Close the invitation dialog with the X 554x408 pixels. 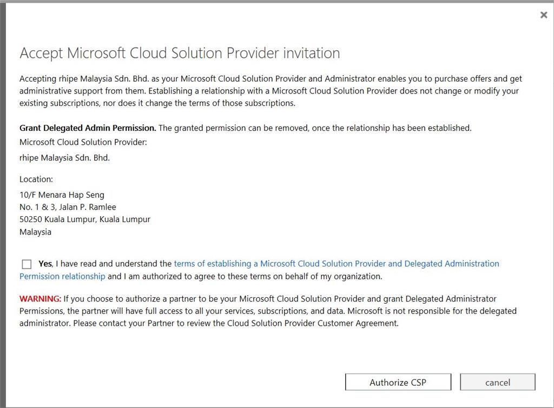[543, 15]
